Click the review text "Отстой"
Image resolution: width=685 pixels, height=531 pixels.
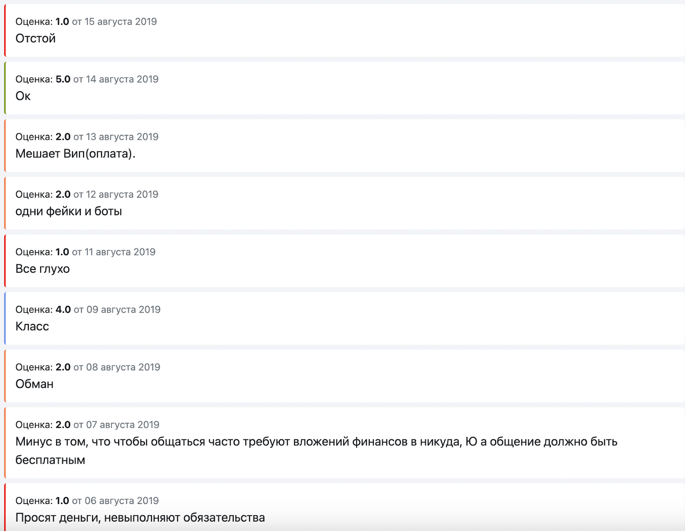coord(36,39)
